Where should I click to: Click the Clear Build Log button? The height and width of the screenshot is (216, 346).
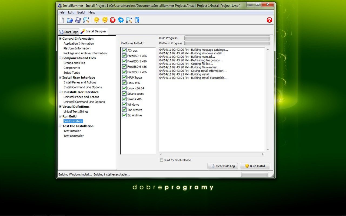tap(223, 166)
